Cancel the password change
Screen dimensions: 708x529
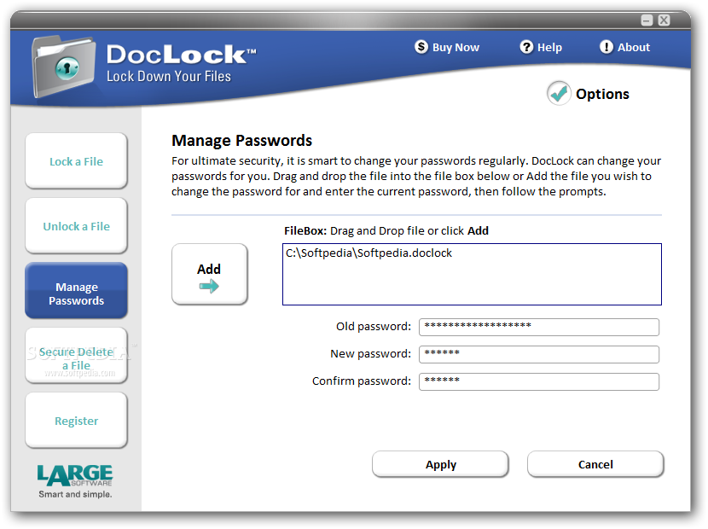pyautogui.click(x=595, y=464)
